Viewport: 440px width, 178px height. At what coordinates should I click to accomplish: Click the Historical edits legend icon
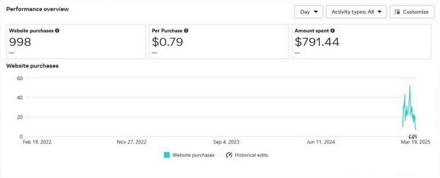pyautogui.click(x=229, y=155)
